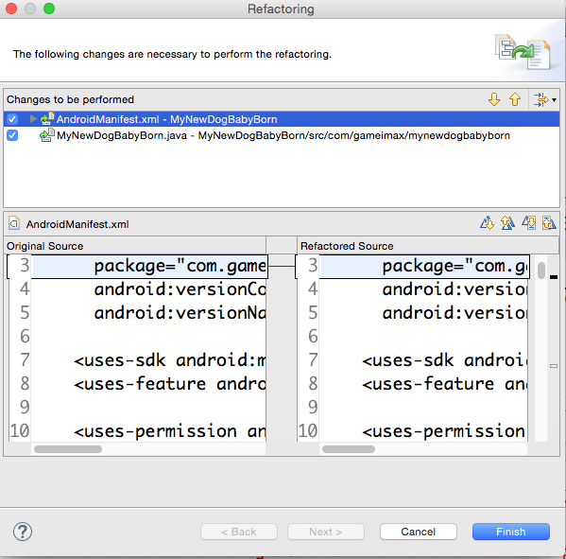Click Refactored Source horizontal scrollbar thumb
This screenshot has width=566, height=559.
349,449
